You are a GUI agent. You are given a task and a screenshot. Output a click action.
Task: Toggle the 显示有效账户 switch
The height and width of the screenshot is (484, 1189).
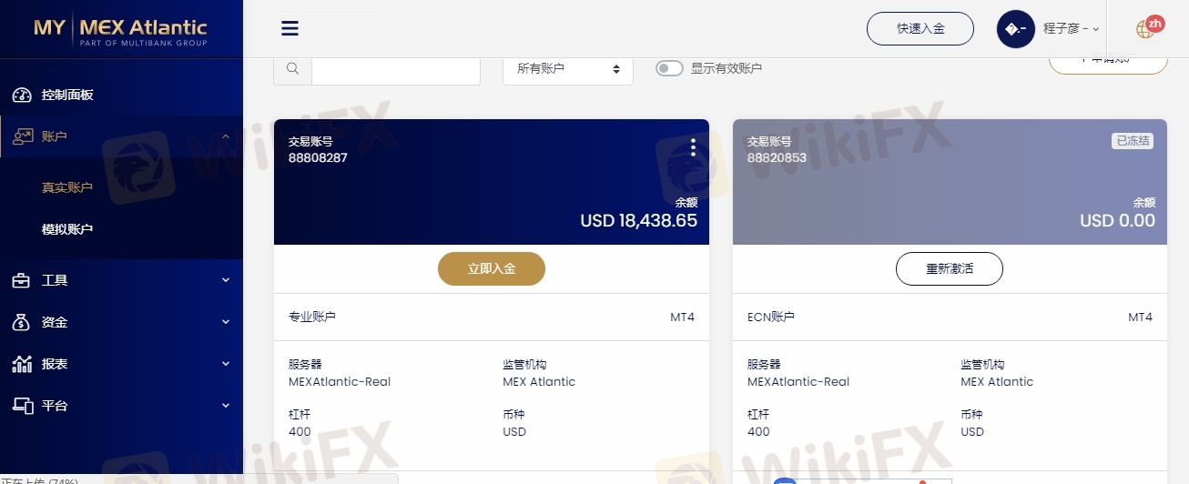pos(669,68)
